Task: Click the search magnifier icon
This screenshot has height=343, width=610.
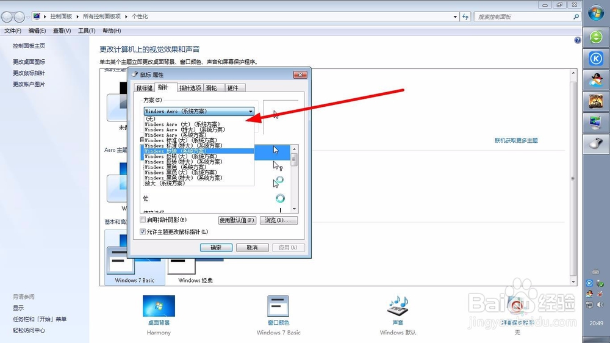Action: click(576, 16)
